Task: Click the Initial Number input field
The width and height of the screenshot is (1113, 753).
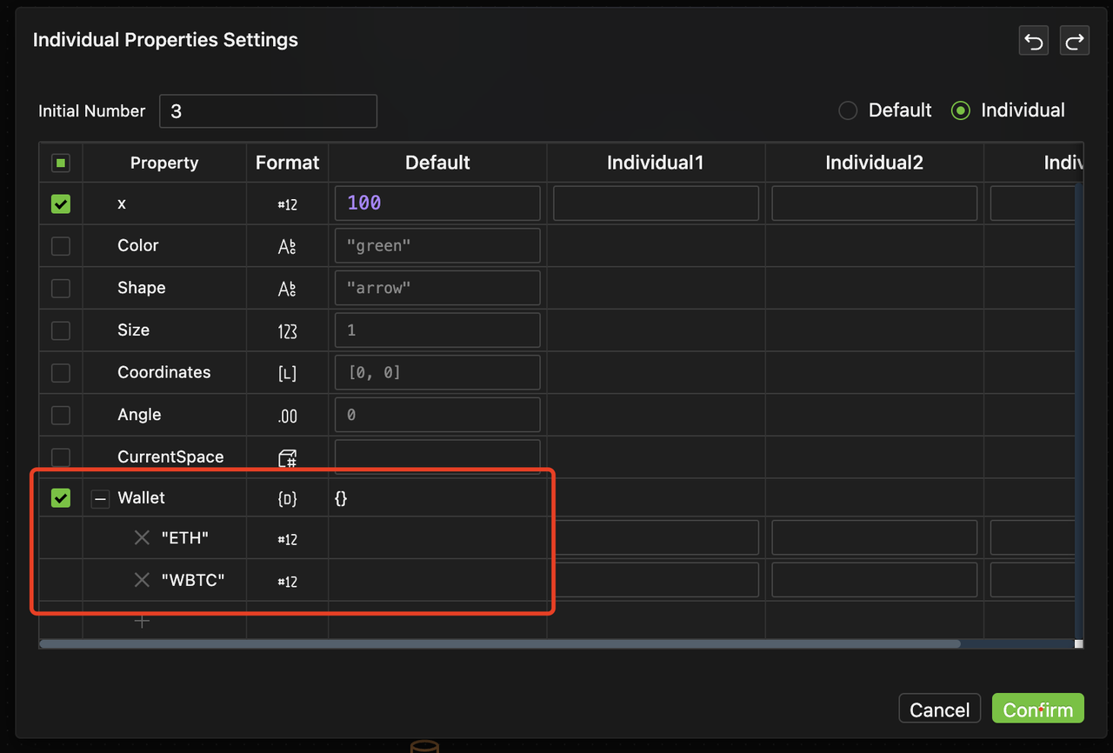Action: (x=268, y=111)
